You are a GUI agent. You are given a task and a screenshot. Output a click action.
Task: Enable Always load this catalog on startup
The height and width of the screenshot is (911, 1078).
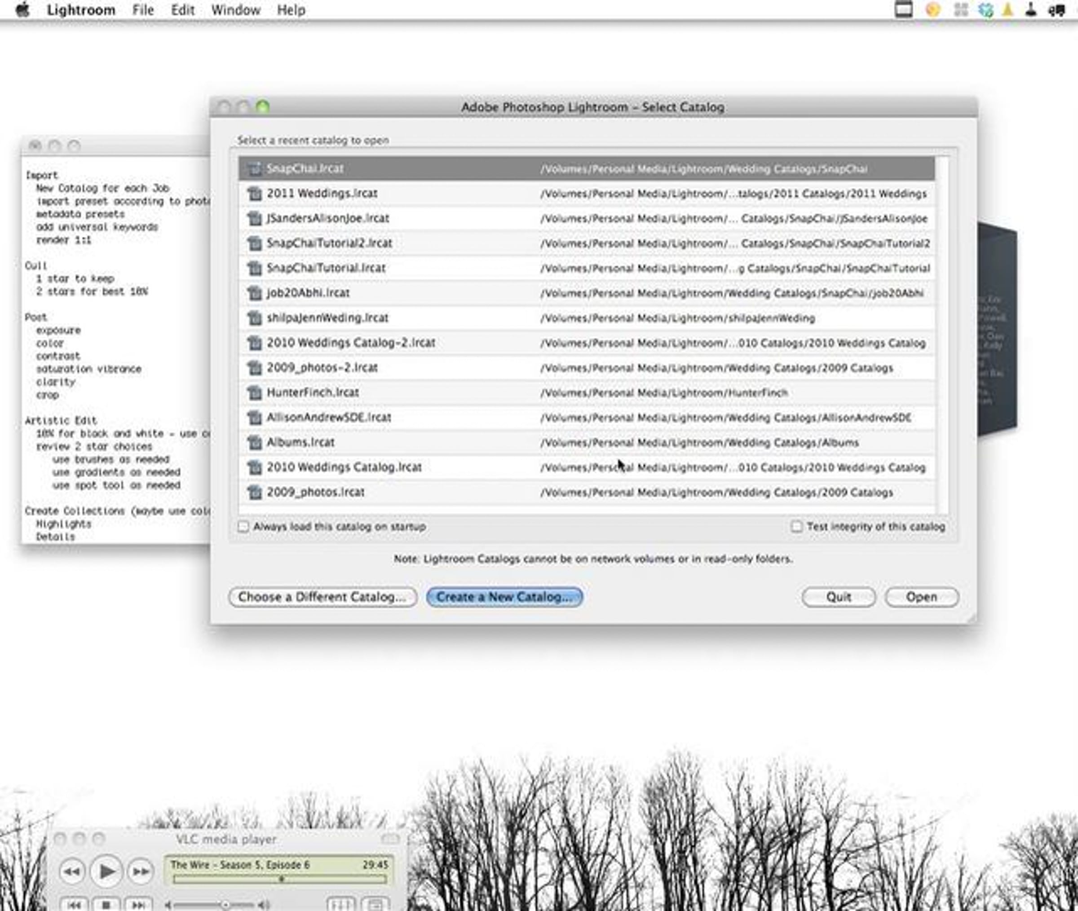[243, 527]
